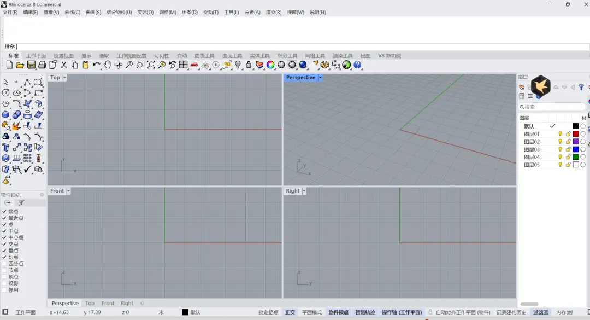Select the Circle tool in left toolbar

coord(5,93)
